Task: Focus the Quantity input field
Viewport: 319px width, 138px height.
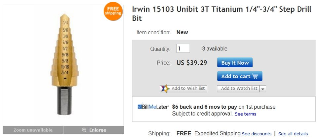Action: coord(183,49)
